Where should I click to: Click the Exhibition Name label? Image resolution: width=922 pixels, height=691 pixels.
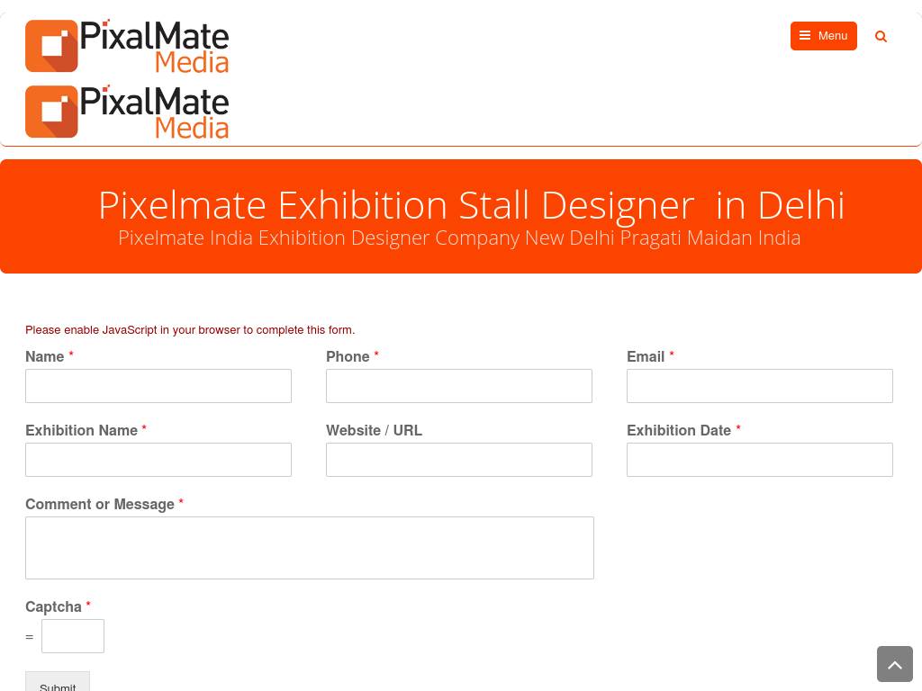(86, 430)
